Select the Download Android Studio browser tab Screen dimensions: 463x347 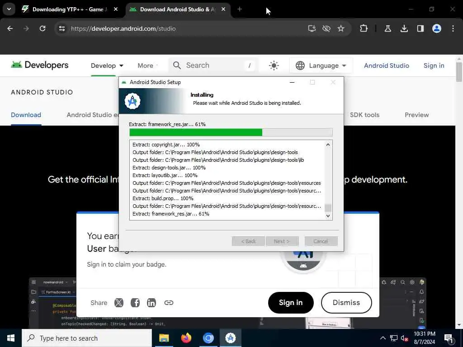178,9
